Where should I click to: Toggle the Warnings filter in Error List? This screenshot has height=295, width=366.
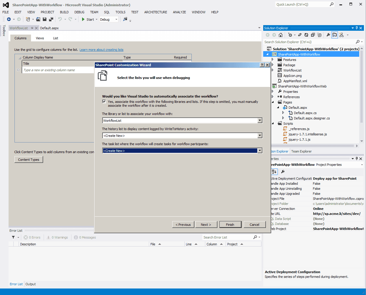click(57, 237)
